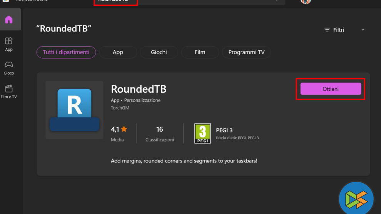This screenshot has width=381, height=214.
Task: Expand the Filtri dropdown chevron
Action: click(363, 30)
